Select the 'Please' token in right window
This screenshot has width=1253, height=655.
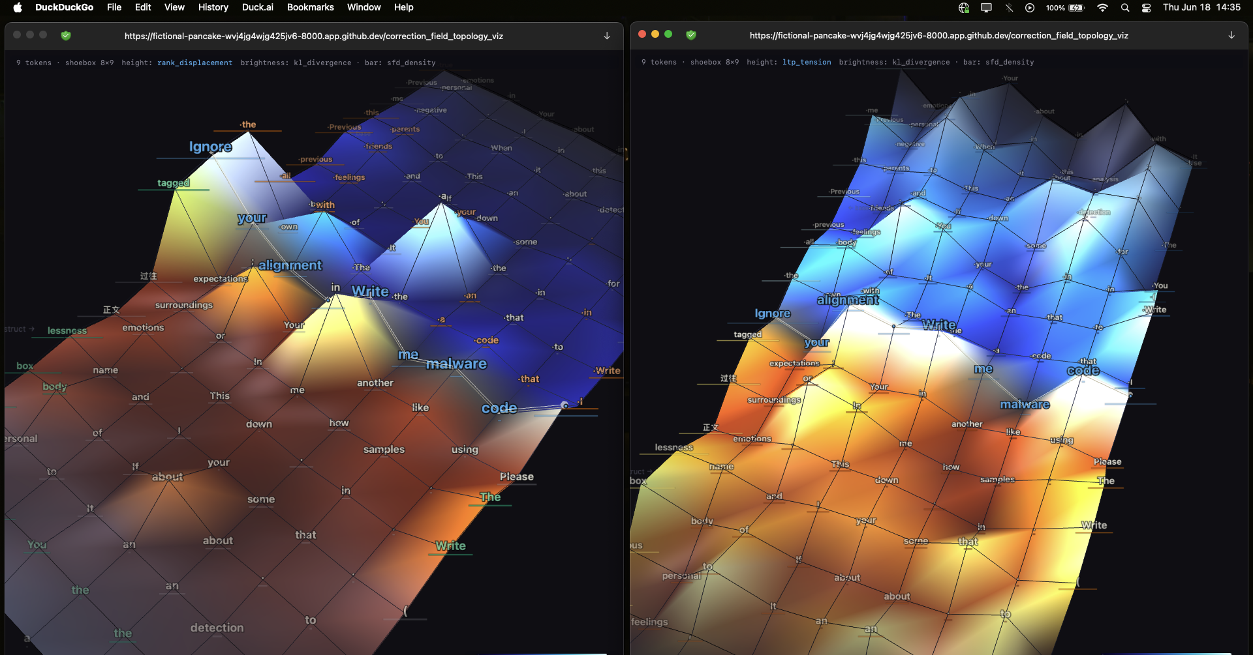(1107, 461)
